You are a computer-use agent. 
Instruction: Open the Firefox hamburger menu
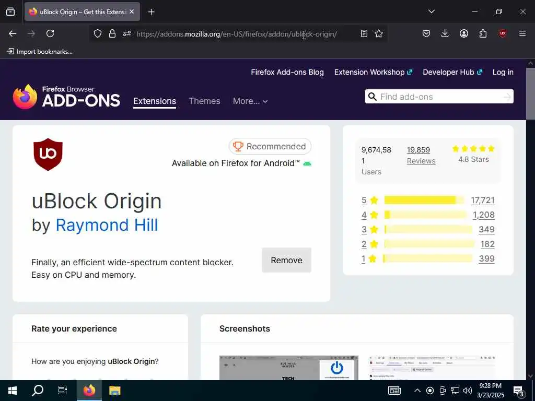(522, 33)
